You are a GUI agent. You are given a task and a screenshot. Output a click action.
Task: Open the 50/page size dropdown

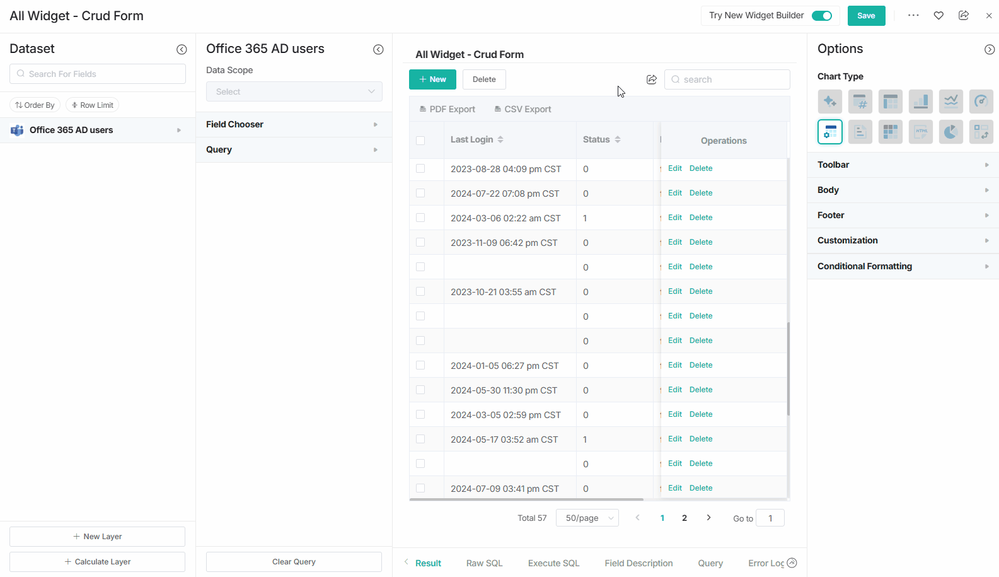[x=587, y=518]
